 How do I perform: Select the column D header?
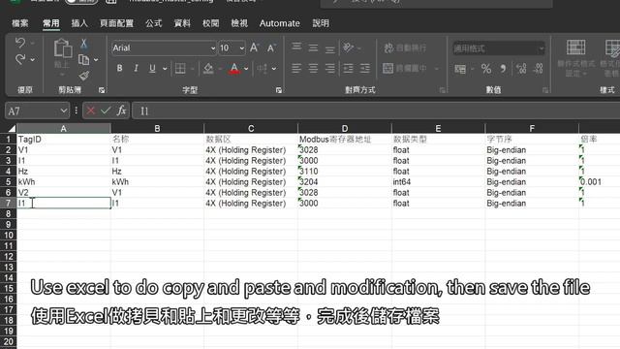[x=345, y=128]
